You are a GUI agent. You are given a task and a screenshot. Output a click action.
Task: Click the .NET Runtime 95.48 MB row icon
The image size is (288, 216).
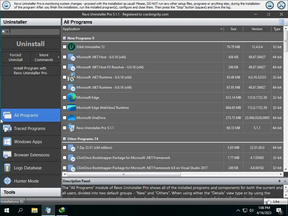pos(71,77)
